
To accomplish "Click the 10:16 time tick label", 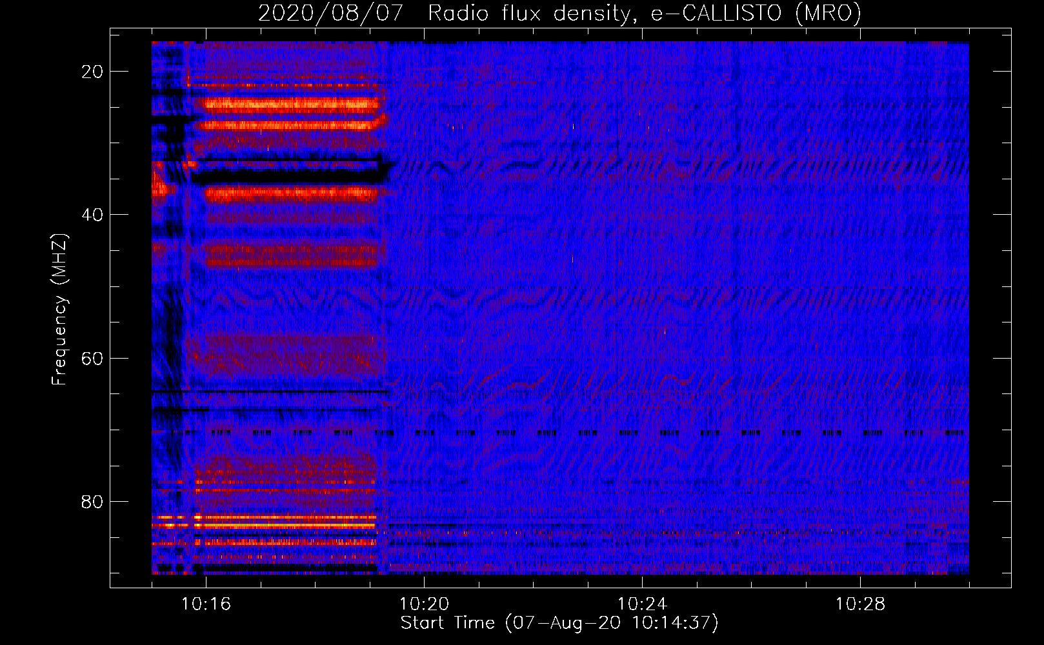I will coord(206,604).
